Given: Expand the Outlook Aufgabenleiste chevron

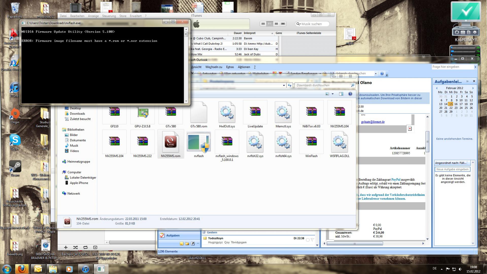Looking at the screenshot, I should click(x=467, y=82).
